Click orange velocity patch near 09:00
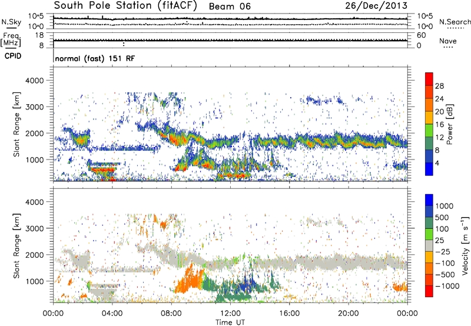This screenshot has width=471, height=326. (188, 279)
